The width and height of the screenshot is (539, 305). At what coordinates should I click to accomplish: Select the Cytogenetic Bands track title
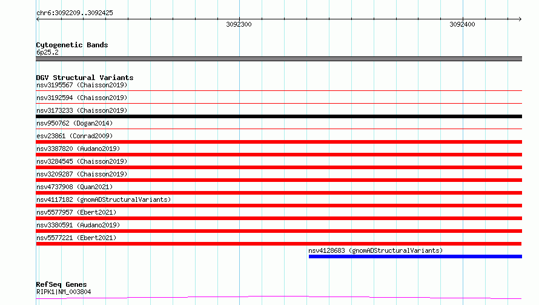point(72,45)
